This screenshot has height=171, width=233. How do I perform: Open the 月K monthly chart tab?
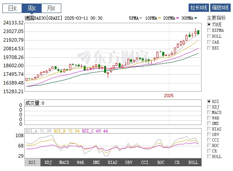(x=51, y=8)
